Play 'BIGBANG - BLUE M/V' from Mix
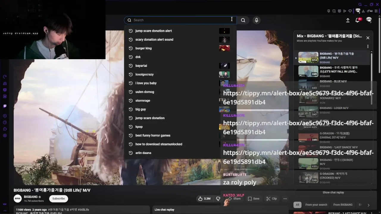The height and width of the screenshot is (214, 381). pyautogui.click(x=332, y=84)
